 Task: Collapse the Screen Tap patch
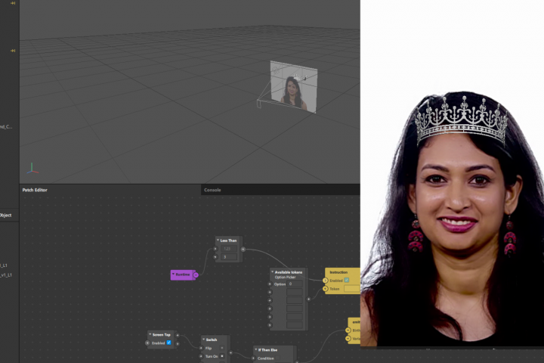click(150, 334)
